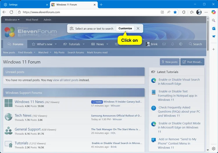This screenshot has width=218, height=153.
Task: Expand the What's new dropdown arrow
Action: click(56, 44)
